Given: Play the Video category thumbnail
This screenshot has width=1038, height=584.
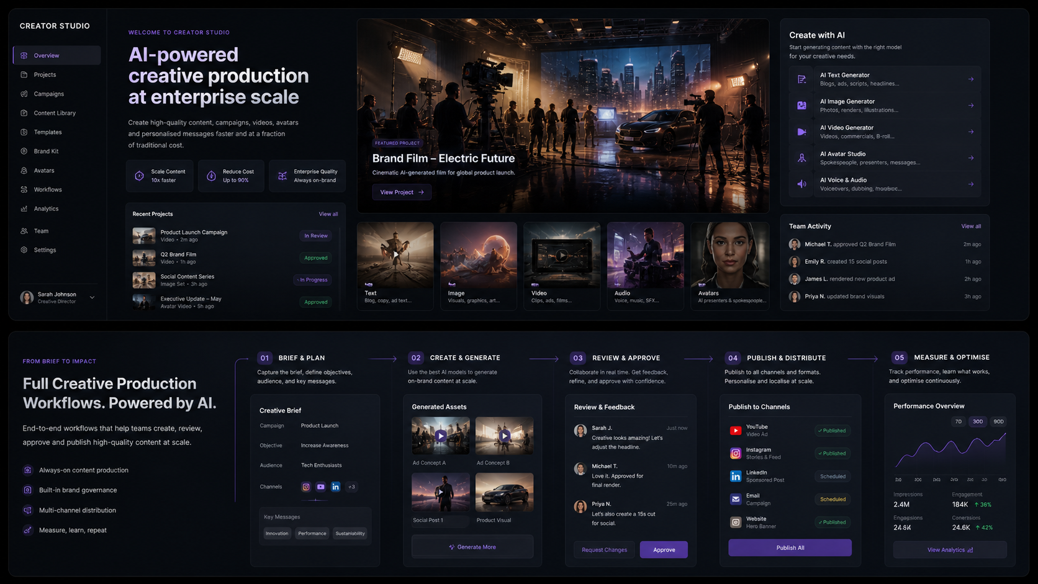Looking at the screenshot, I should (x=562, y=255).
